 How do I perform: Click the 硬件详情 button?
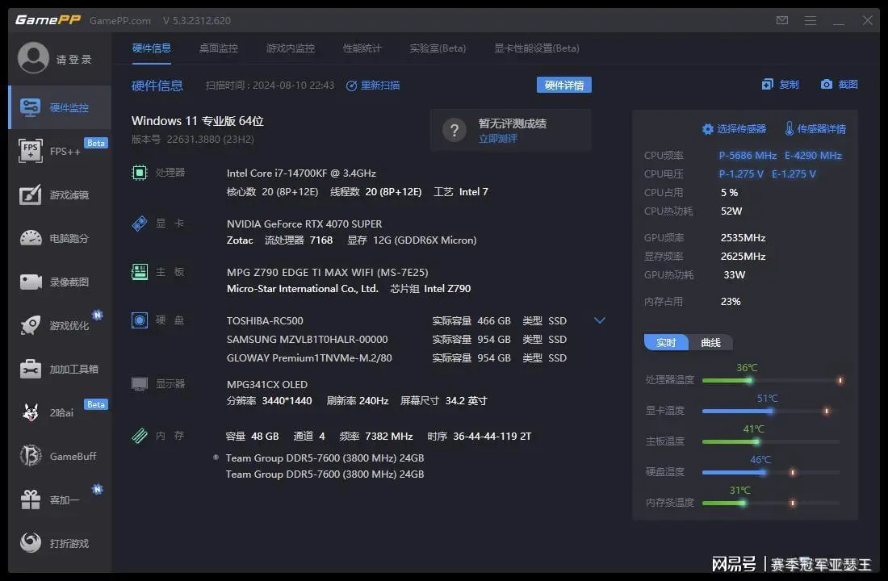coord(565,85)
